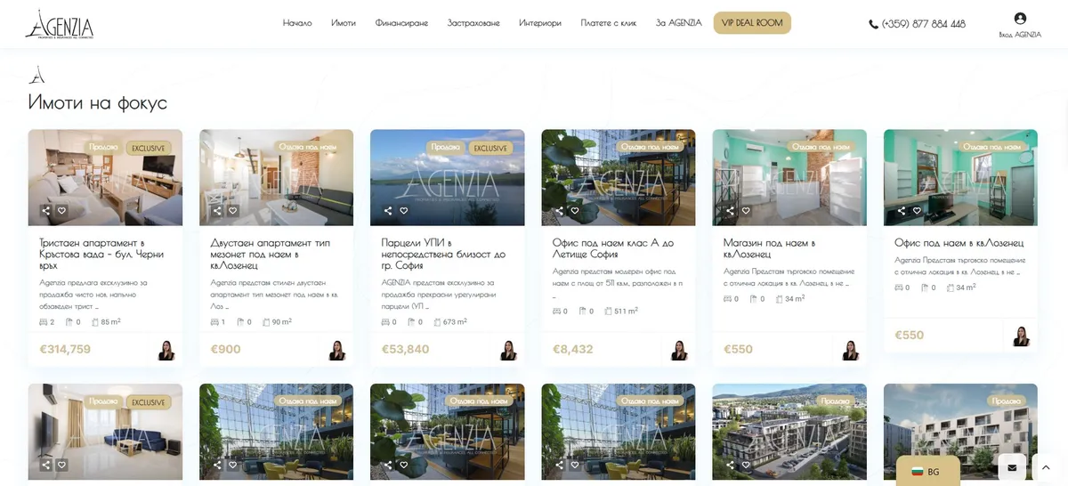Open the BG language selector
1068x486 pixels.
927,471
